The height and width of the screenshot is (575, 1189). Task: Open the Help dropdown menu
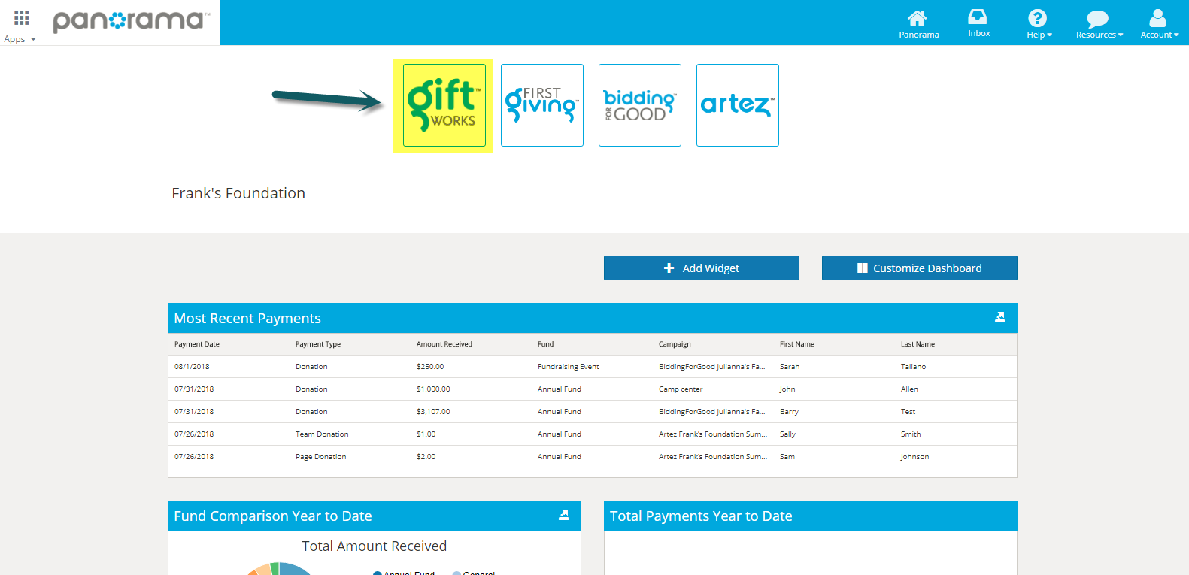tap(1039, 24)
